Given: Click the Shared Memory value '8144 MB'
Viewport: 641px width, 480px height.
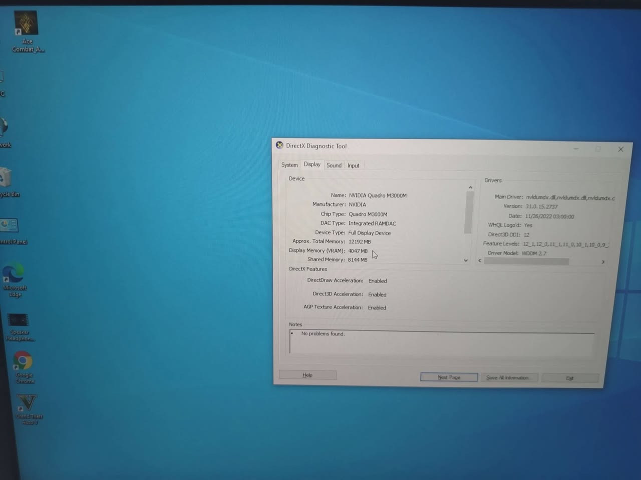Looking at the screenshot, I should click(358, 259).
